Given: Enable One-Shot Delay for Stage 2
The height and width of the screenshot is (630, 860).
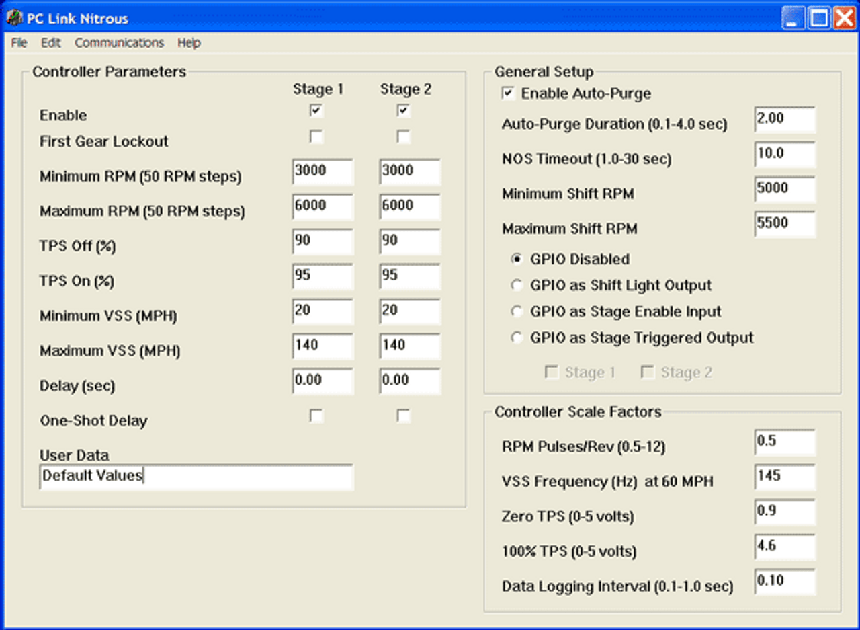Looking at the screenshot, I should 403,416.
